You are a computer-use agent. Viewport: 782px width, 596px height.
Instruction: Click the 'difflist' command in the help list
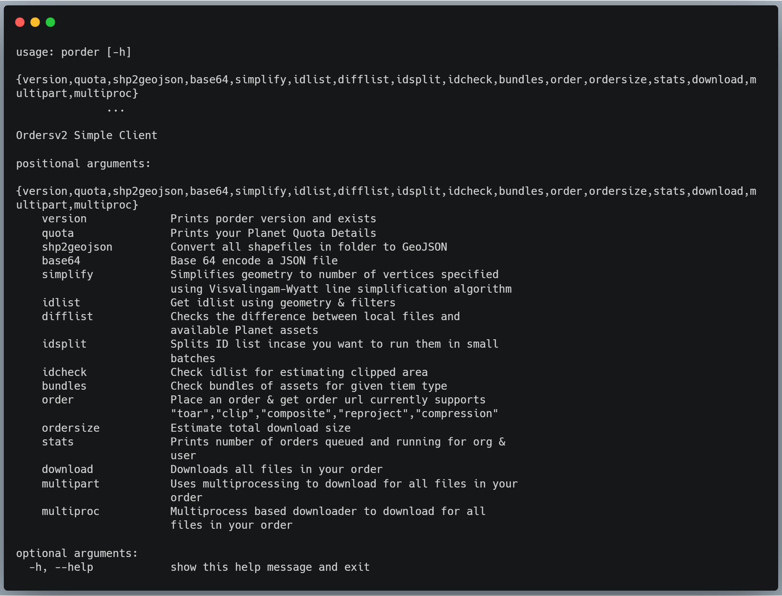[x=68, y=317]
